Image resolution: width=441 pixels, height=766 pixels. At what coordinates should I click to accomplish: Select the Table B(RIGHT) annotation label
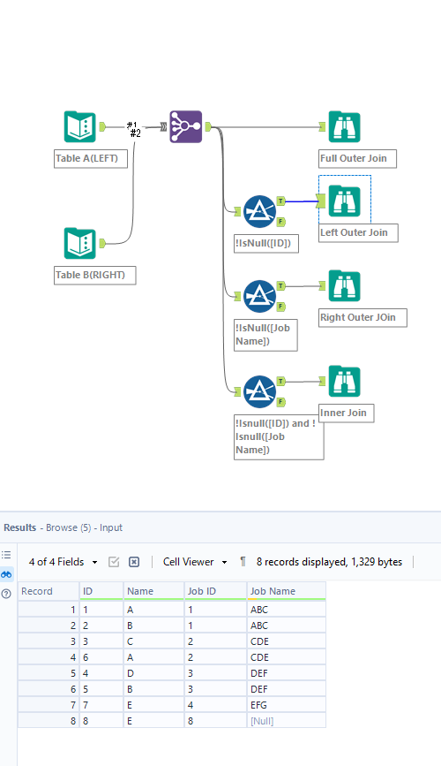(94, 275)
